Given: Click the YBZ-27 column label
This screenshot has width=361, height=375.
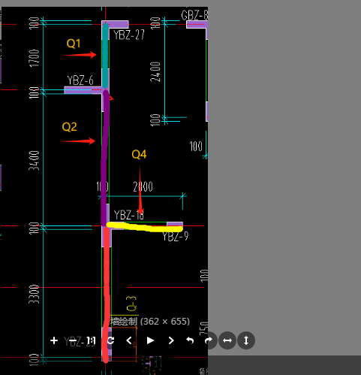Looking at the screenshot, I should click(129, 35).
